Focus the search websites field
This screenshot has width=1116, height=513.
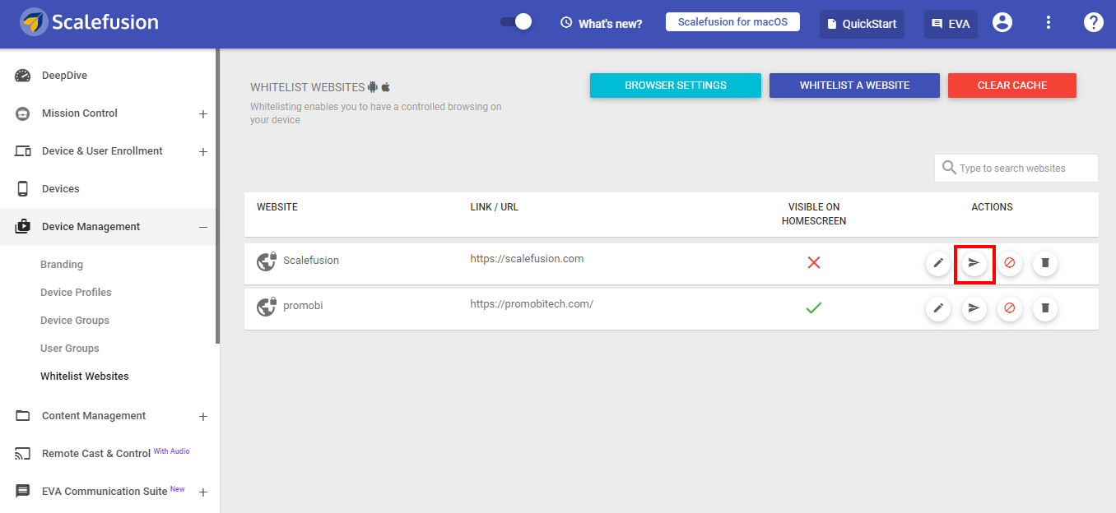point(1016,168)
